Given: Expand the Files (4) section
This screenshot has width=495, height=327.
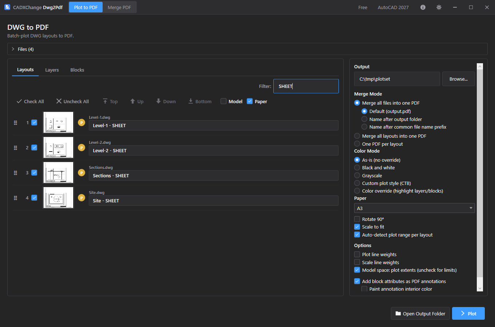Looking at the screenshot, I should pyautogui.click(x=247, y=49).
